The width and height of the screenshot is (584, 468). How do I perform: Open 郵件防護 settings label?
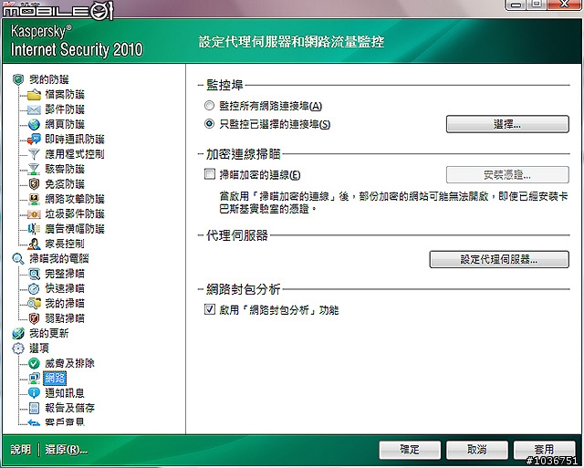coord(65,109)
